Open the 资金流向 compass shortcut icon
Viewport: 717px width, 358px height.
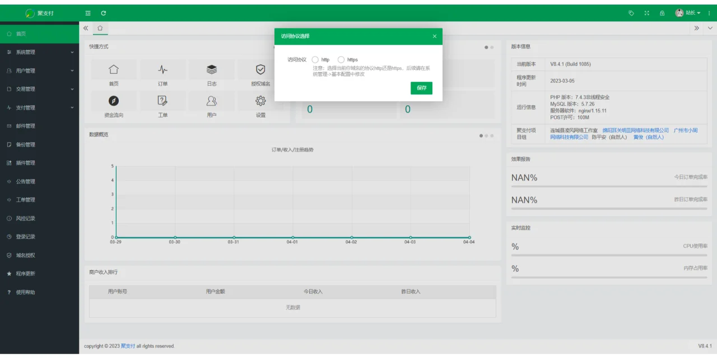[114, 101]
